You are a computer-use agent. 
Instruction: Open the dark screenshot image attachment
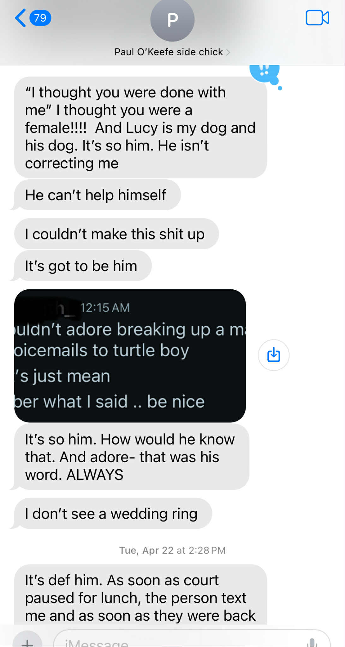130,355
